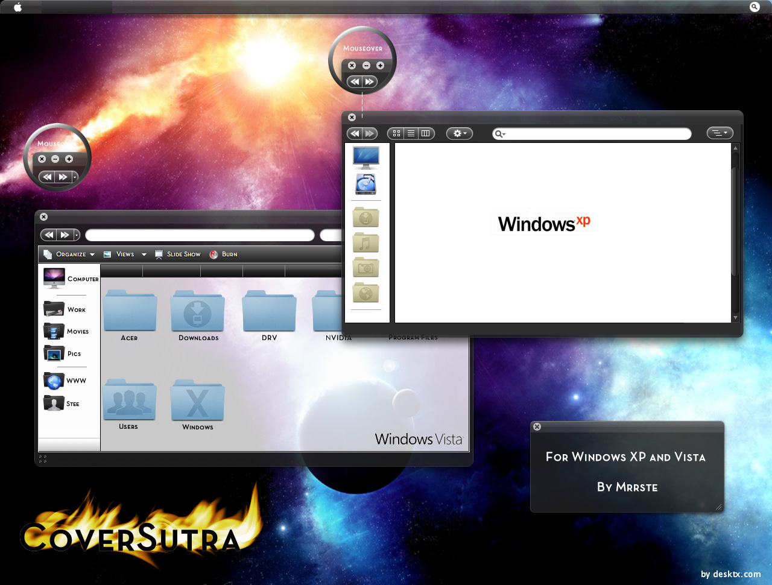This screenshot has width=772, height=585.
Task: Click the XP window scrollbar up arrow
Action: [x=735, y=148]
